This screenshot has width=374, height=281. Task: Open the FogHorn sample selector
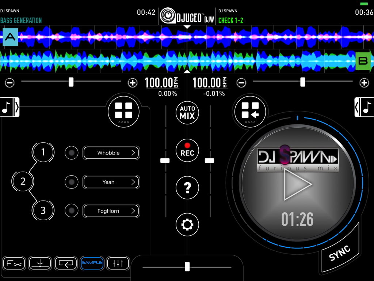111,211
